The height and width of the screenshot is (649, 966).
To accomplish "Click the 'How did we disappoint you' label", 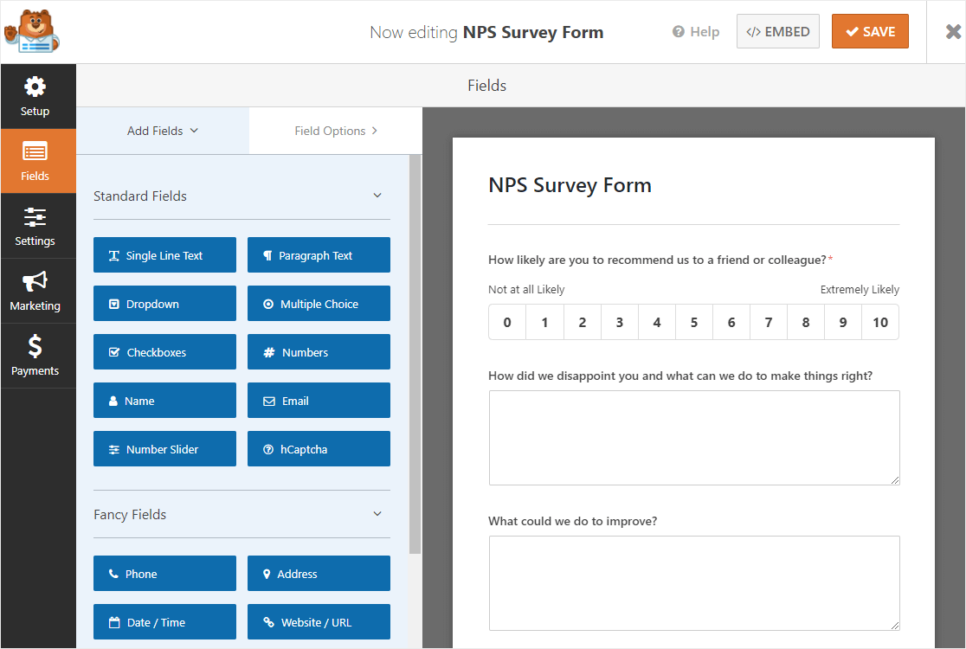I will click(x=680, y=376).
